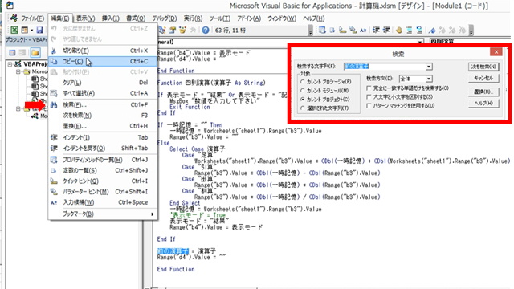This screenshot has width=514, height=289.
Task: Click ヘルプ(H) button in Find dialog
Action: coord(483,104)
